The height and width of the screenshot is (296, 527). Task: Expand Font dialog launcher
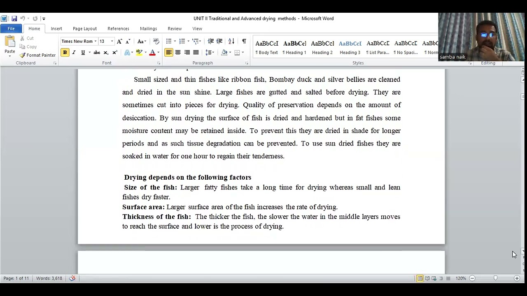point(158,63)
